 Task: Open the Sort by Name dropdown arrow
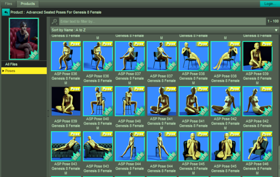point(276,30)
